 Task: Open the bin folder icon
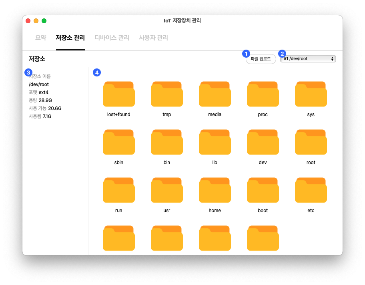click(x=166, y=142)
